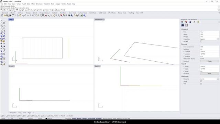The image size is (220, 124).
Task: Click the Length command-line option
Action: [x=22, y=10]
